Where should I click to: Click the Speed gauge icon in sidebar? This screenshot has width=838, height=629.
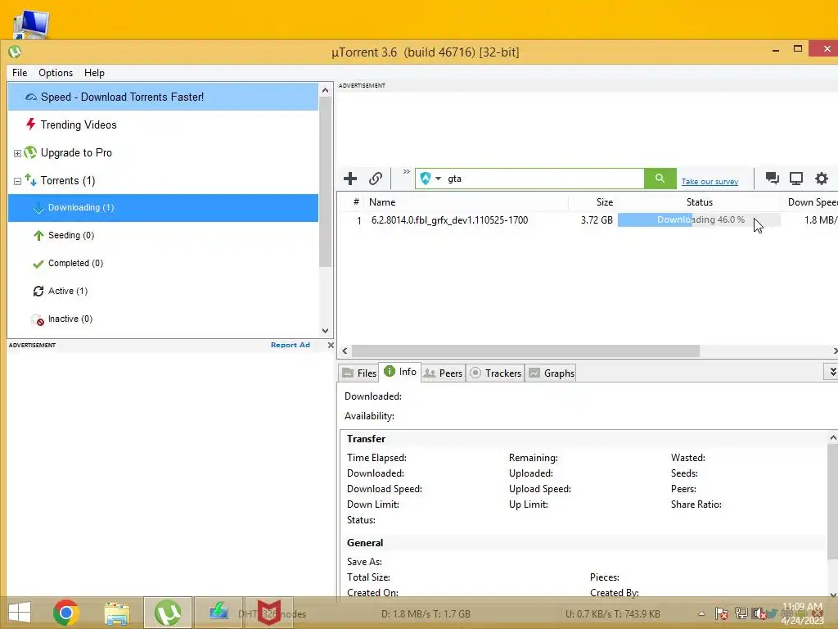tap(31, 97)
